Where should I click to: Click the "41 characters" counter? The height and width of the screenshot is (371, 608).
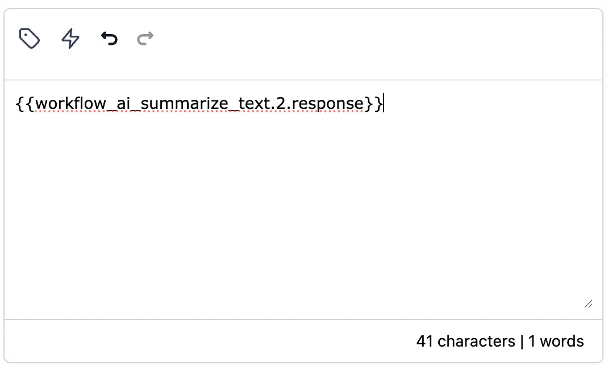pyautogui.click(x=466, y=341)
